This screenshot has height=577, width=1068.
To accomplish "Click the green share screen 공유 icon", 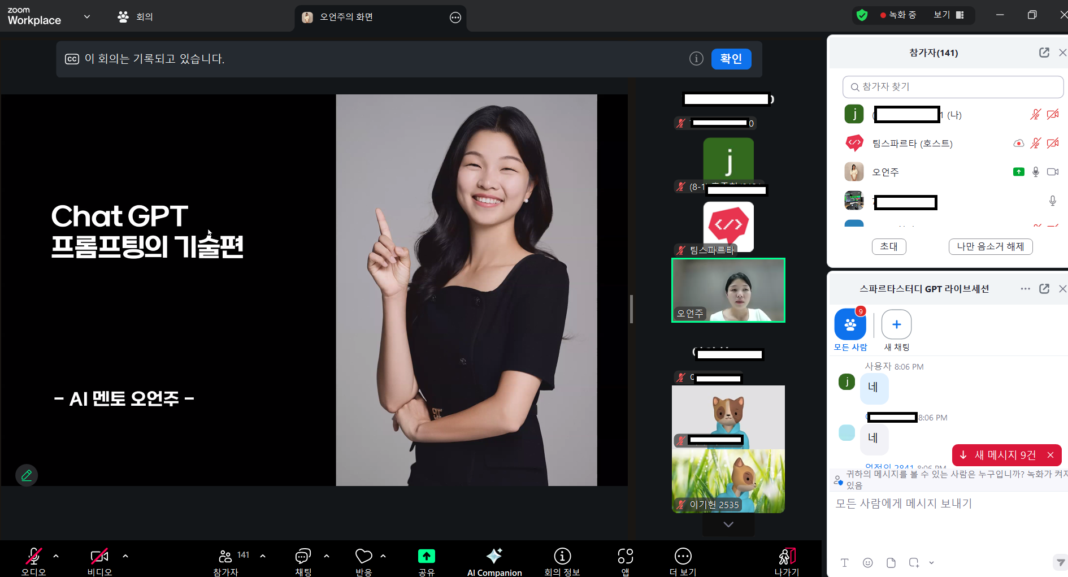I will click(x=427, y=556).
